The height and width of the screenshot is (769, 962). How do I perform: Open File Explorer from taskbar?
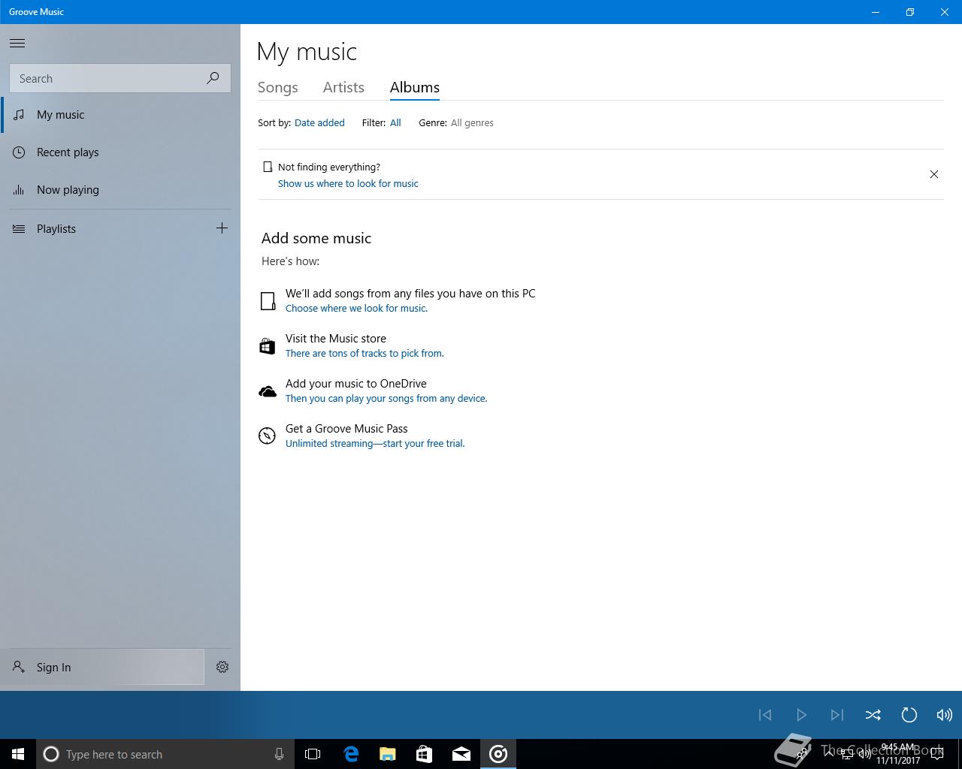pyautogui.click(x=388, y=754)
